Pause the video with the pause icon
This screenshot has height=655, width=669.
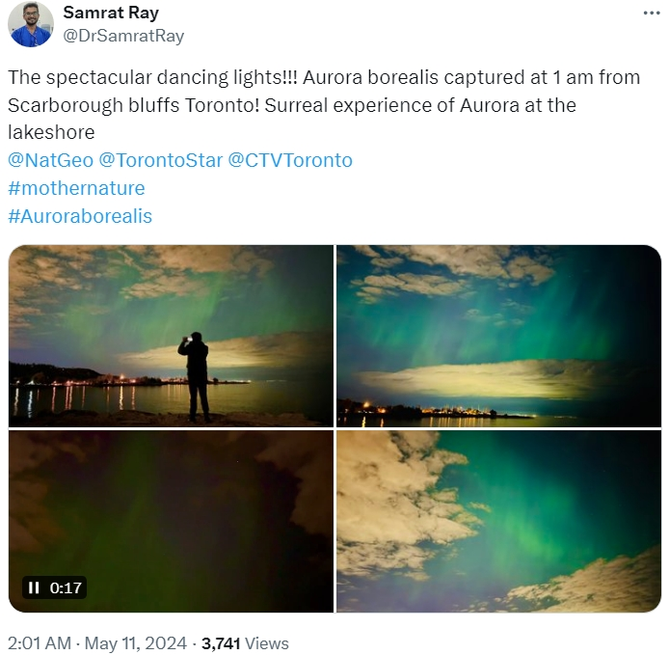click(x=34, y=587)
